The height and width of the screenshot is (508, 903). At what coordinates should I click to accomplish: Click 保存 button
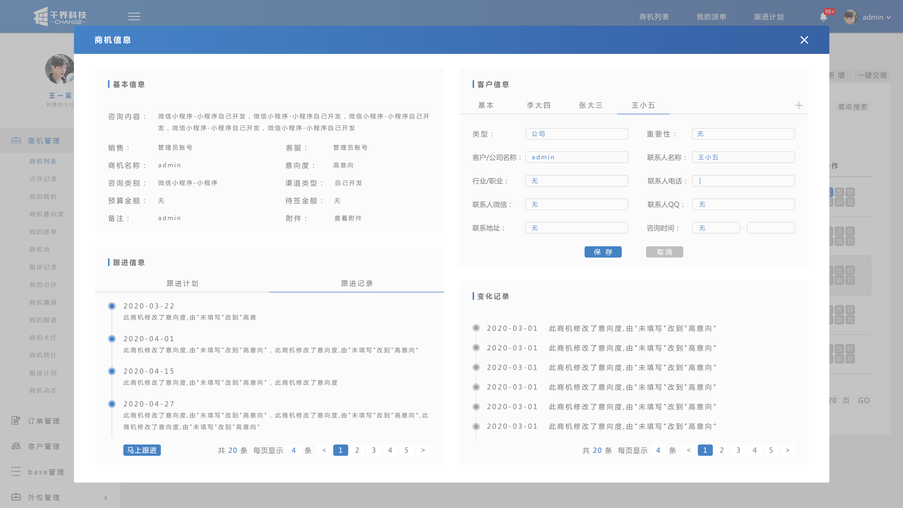(x=603, y=252)
